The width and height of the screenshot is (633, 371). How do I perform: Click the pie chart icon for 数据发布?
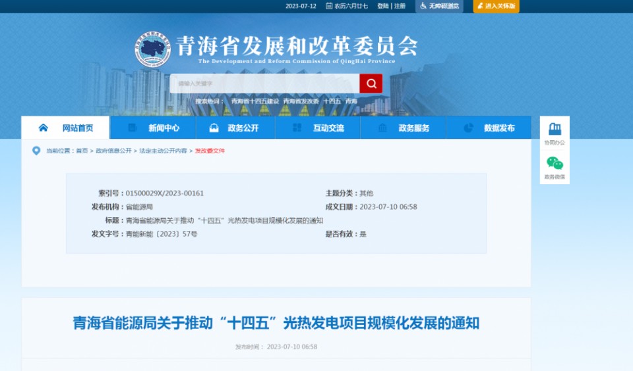(x=468, y=128)
